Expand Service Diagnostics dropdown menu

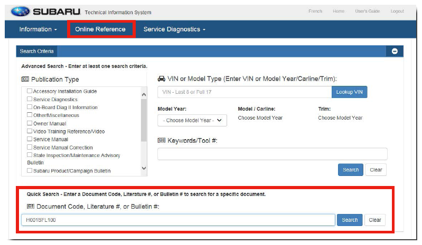pyautogui.click(x=174, y=30)
